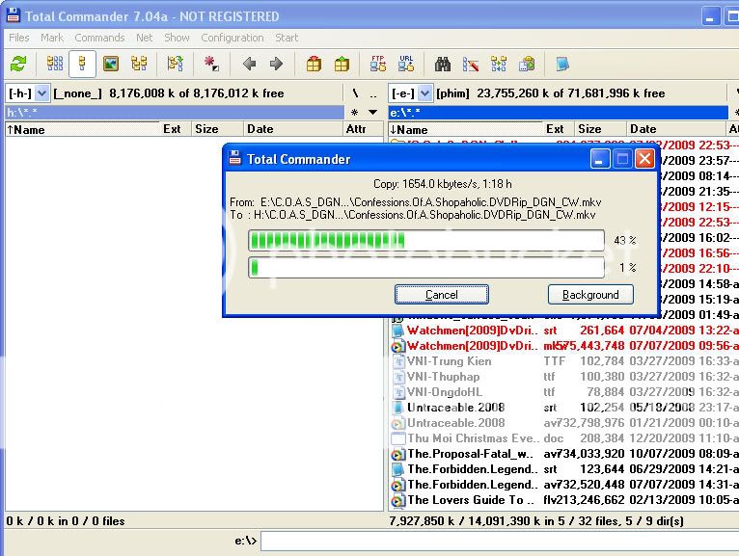Toggle the Full details view button

pyautogui.click(x=82, y=65)
